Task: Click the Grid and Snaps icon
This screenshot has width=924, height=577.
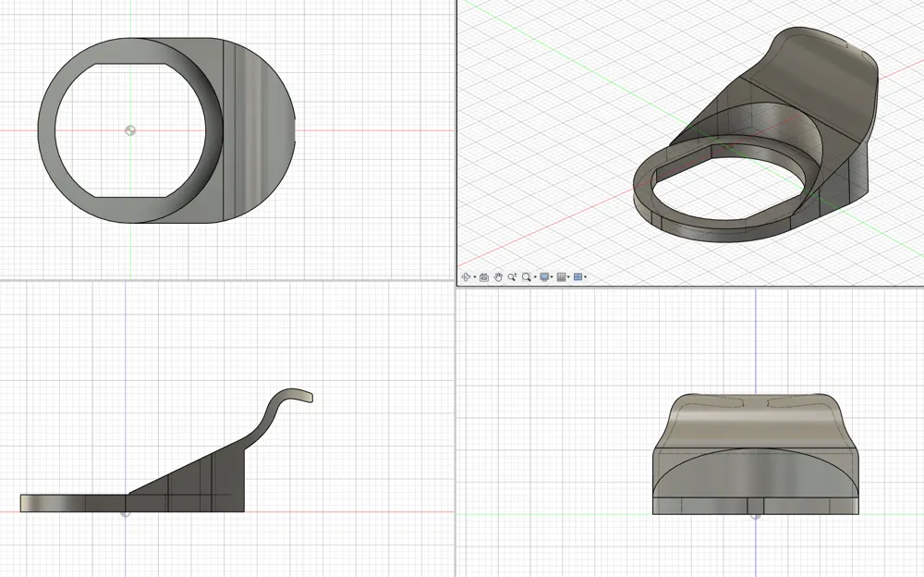Action: 561,277
